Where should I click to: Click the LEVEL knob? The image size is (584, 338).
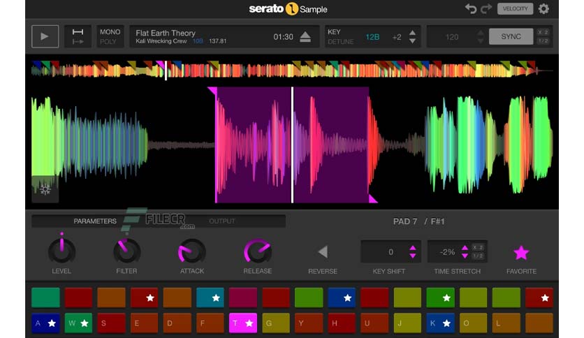tap(61, 251)
